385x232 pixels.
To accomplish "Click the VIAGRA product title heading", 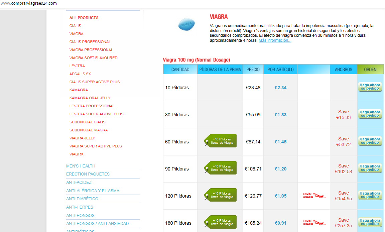I will 219,17.
